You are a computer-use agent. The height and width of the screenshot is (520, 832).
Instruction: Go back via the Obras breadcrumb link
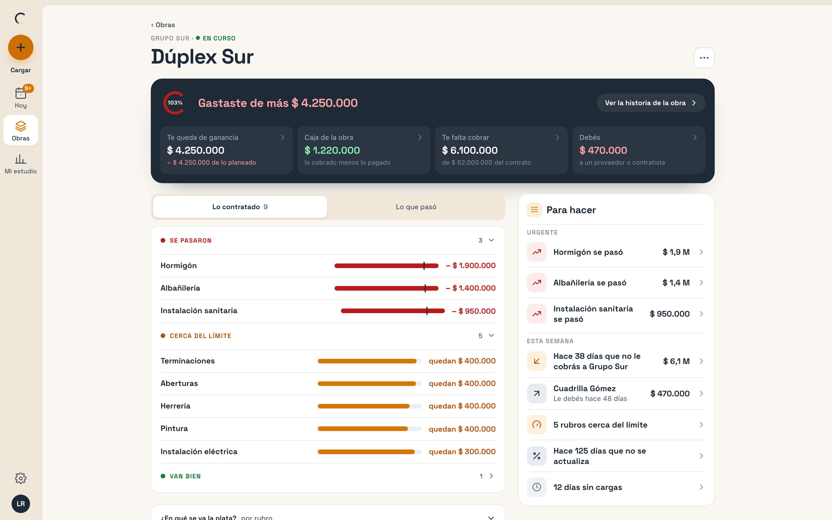pos(163,25)
